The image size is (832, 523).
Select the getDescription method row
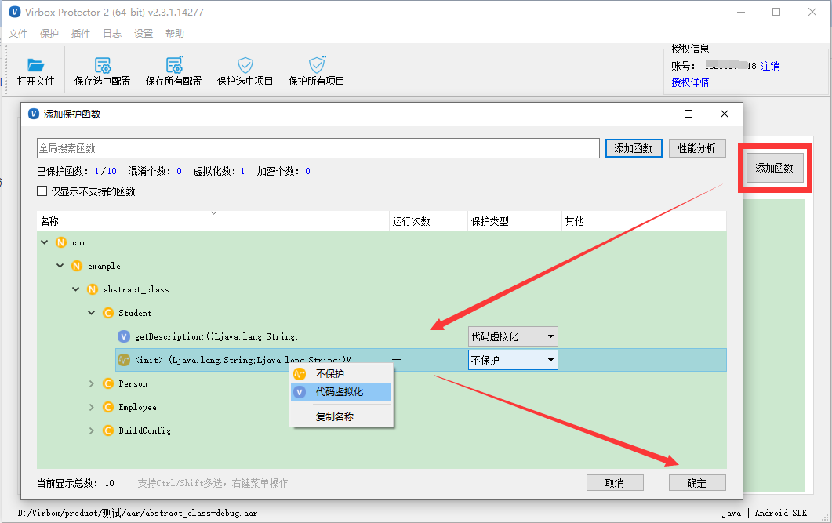point(421,336)
